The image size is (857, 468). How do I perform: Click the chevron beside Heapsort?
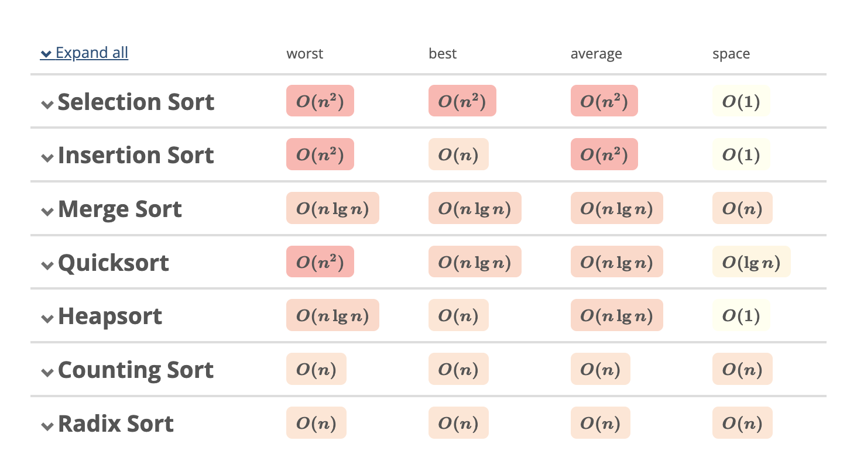47,319
